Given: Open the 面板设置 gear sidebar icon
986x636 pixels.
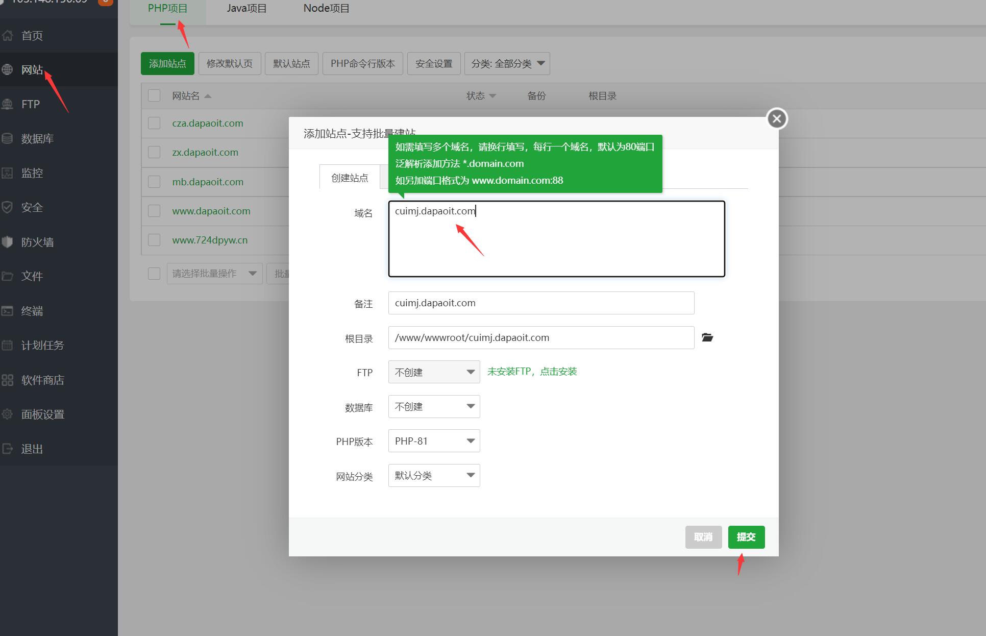Looking at the screenshot, I should coord(7,414).
